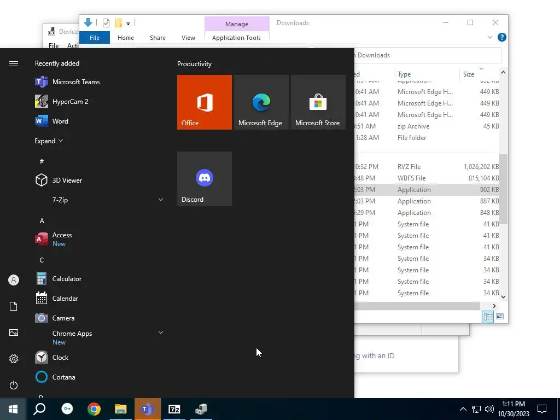Viewport: 560px width, 420px height.
Task: Click the Explorer horizontal scrollbar
Action: click(x=417, y=306)
